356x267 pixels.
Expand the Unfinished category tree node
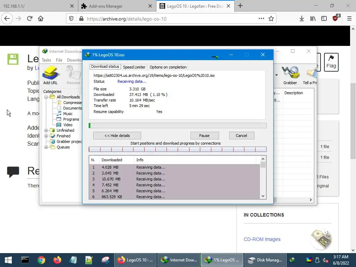point(46,131)
